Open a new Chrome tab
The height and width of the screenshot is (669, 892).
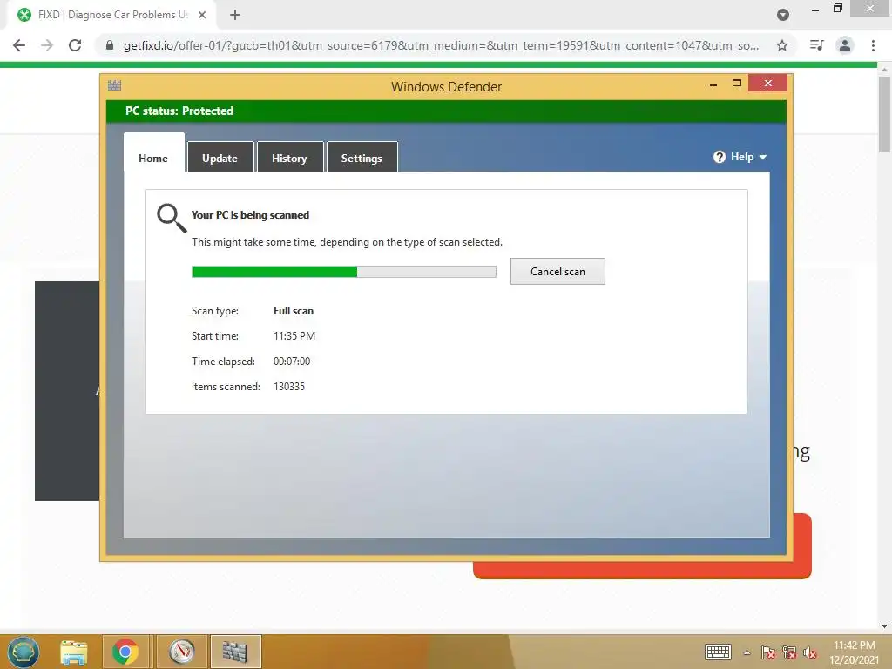pyautogui.click(x=235, y=15)
